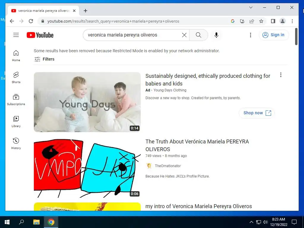Open TheOmationator channel name
The height and width of the screenshot is (228, 304).
pyautogui.click(x=168, y=166)
